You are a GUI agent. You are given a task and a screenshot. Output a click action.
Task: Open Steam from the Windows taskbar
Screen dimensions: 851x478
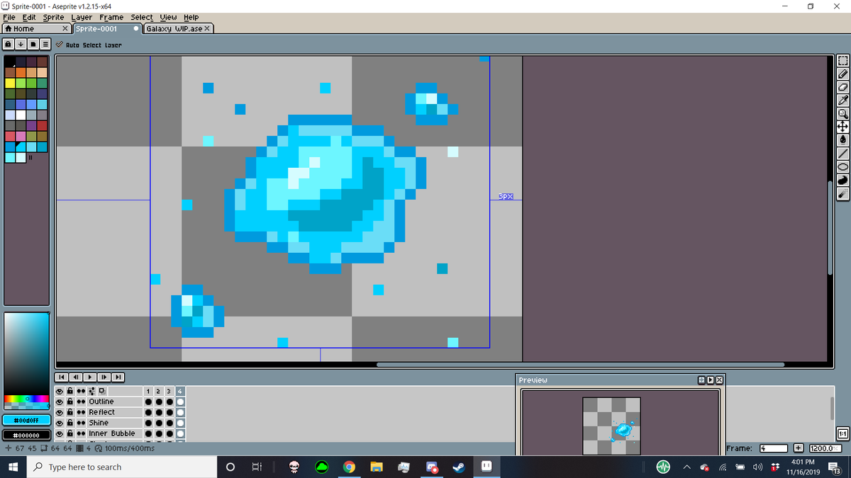[x=459, y=467]
